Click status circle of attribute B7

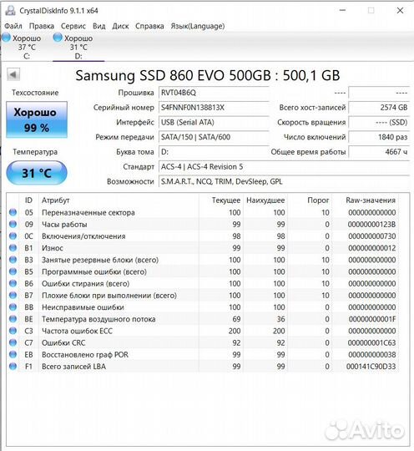[x=13, y=295]
